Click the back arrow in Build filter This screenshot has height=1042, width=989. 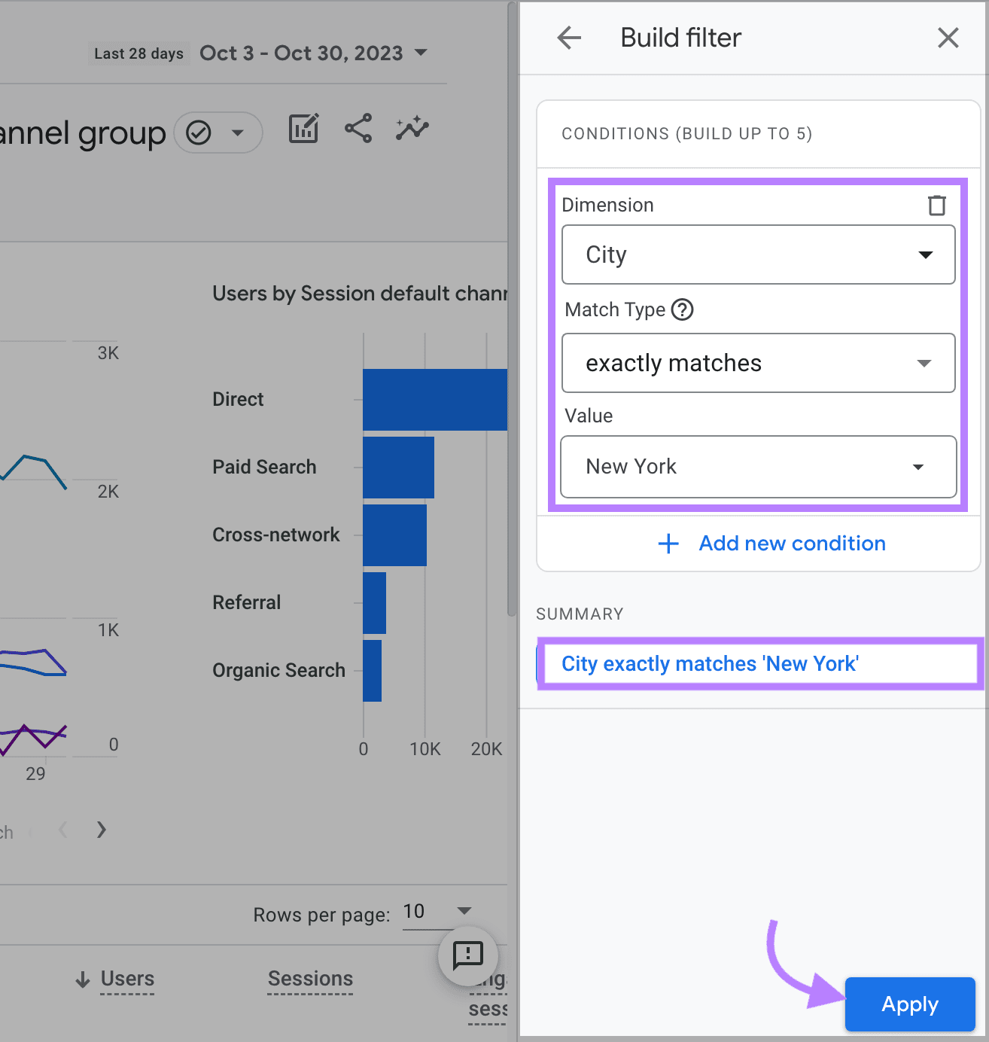point(569,38)
